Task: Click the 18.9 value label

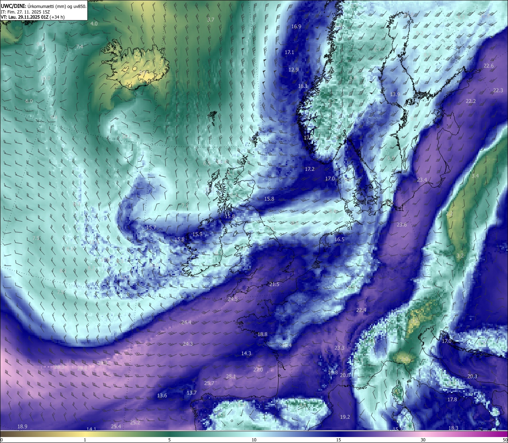Action: [x=22, y=426]
